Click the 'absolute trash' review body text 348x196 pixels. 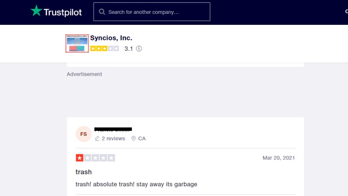tap(136, 184)
